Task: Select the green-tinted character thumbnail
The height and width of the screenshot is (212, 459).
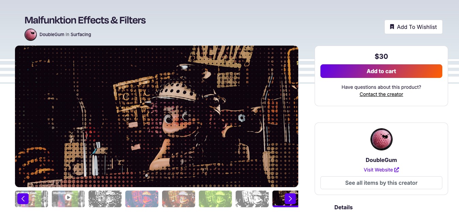Action: click(215, 199)
